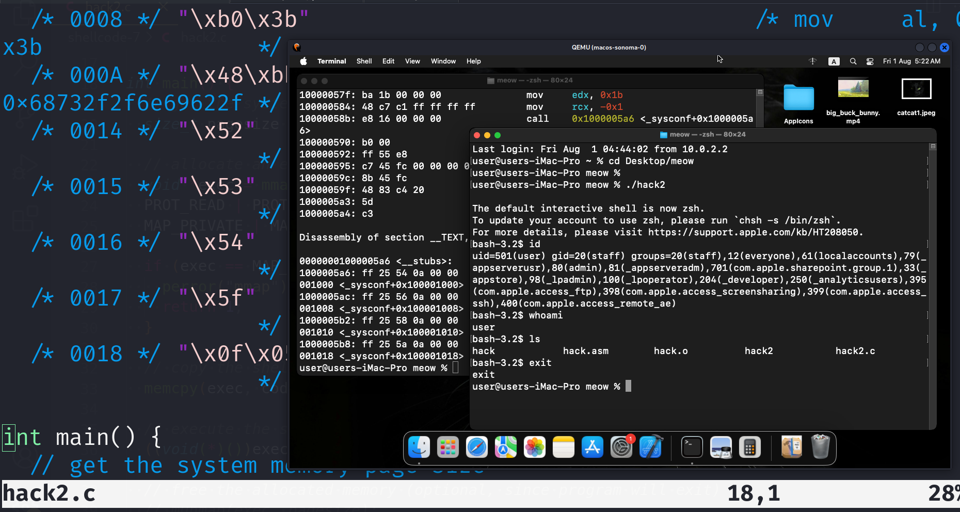Click the int main() line in editor

[83, 437]
